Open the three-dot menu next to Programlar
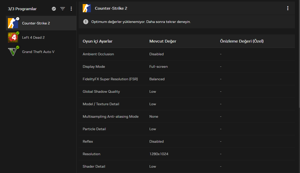300x173 pixels. [71, 9]
